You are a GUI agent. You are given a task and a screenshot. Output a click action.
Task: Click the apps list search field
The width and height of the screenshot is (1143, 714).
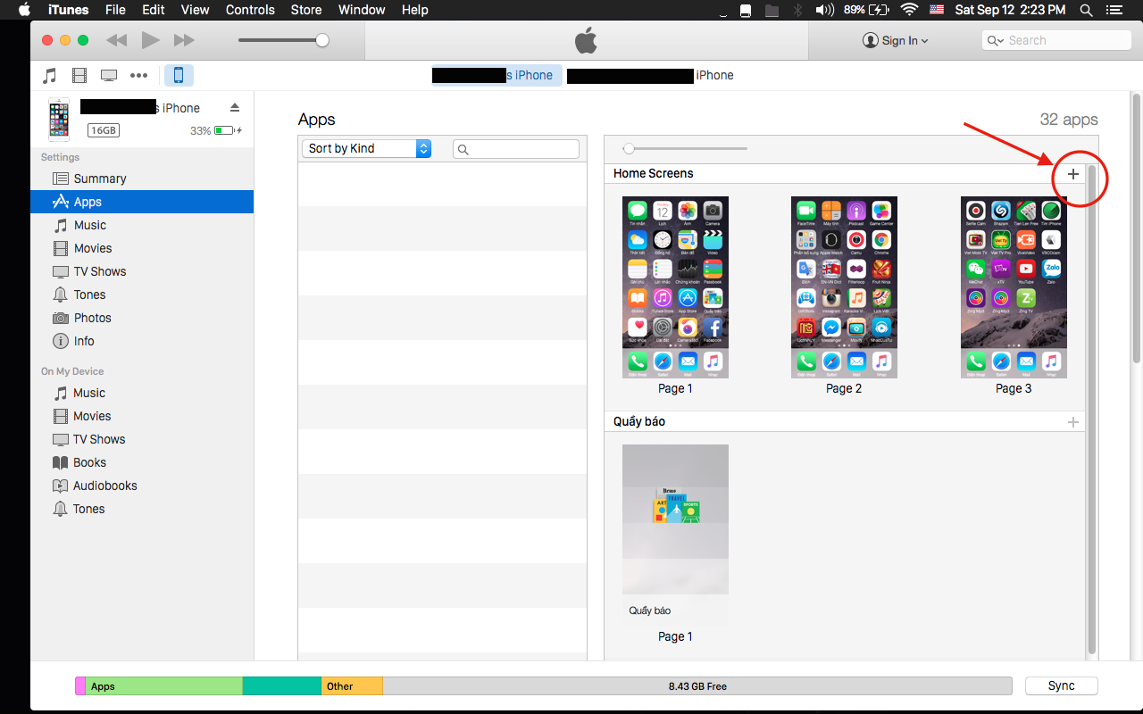(x=516, y=149)
